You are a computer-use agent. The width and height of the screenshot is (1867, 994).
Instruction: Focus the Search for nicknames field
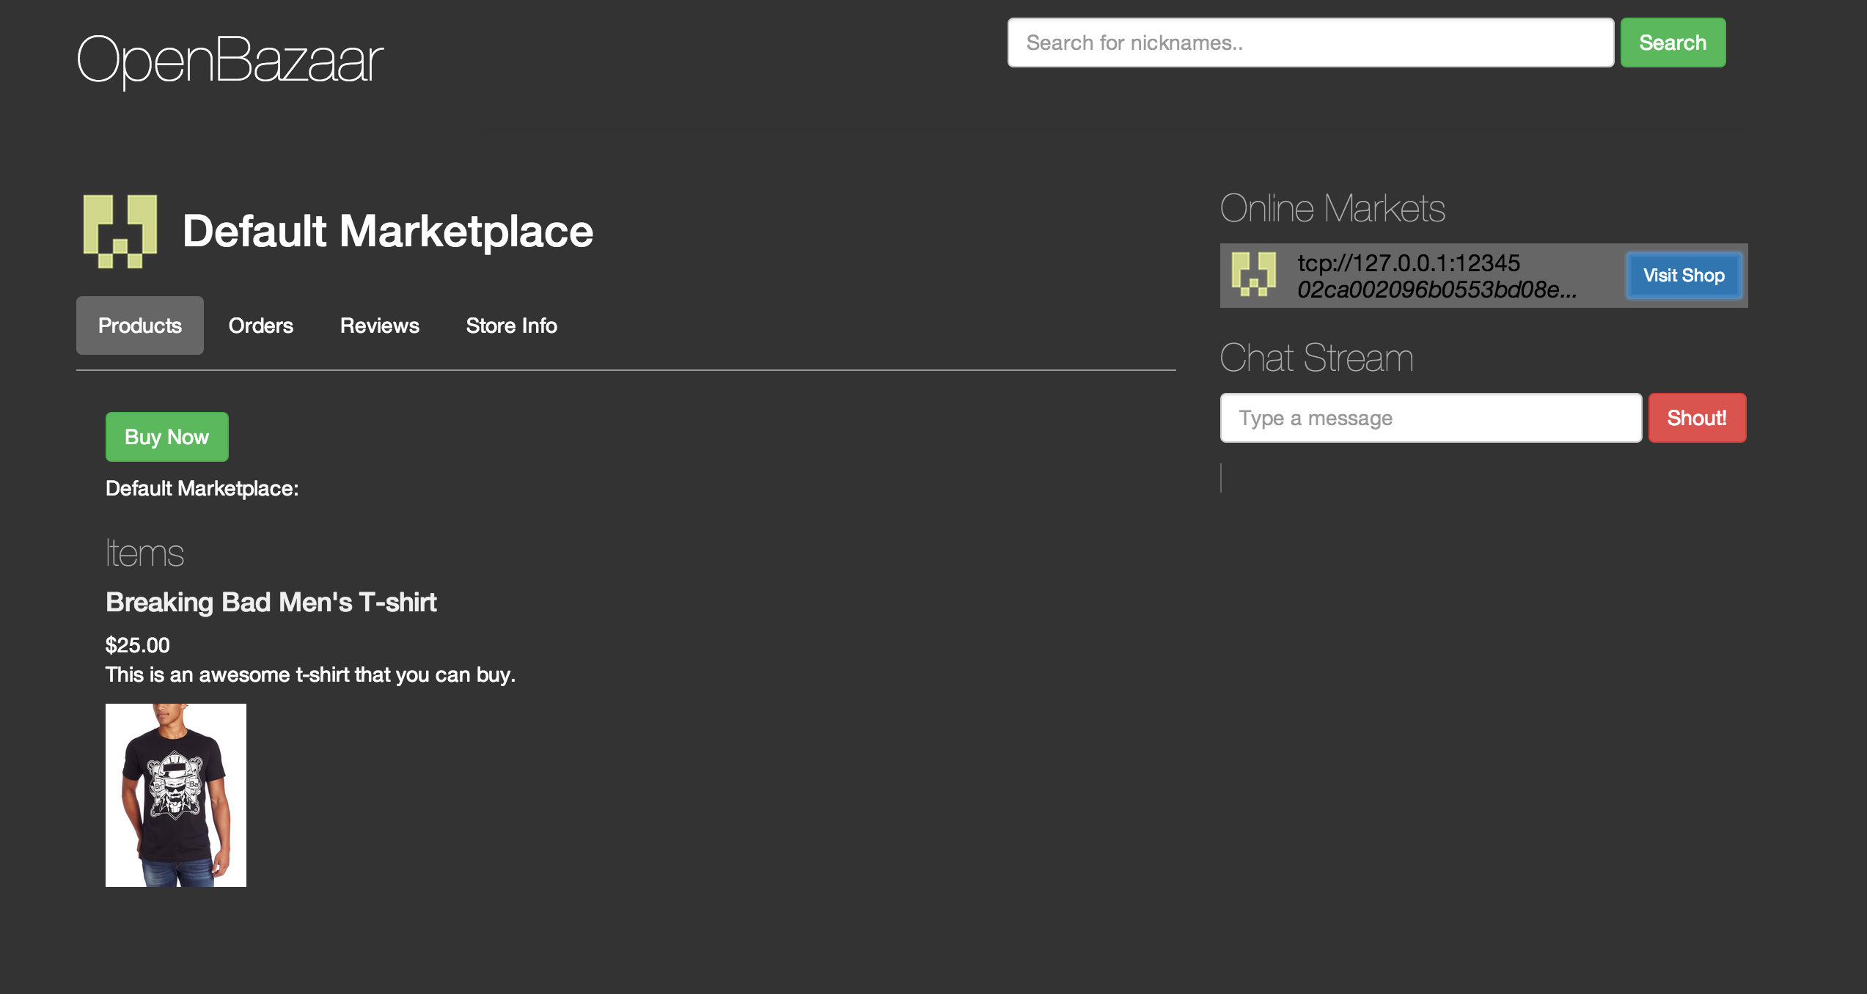click(x=1310, y=43)
